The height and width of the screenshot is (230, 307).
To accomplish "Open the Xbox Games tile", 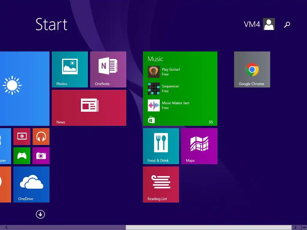I will click(22, 156).
